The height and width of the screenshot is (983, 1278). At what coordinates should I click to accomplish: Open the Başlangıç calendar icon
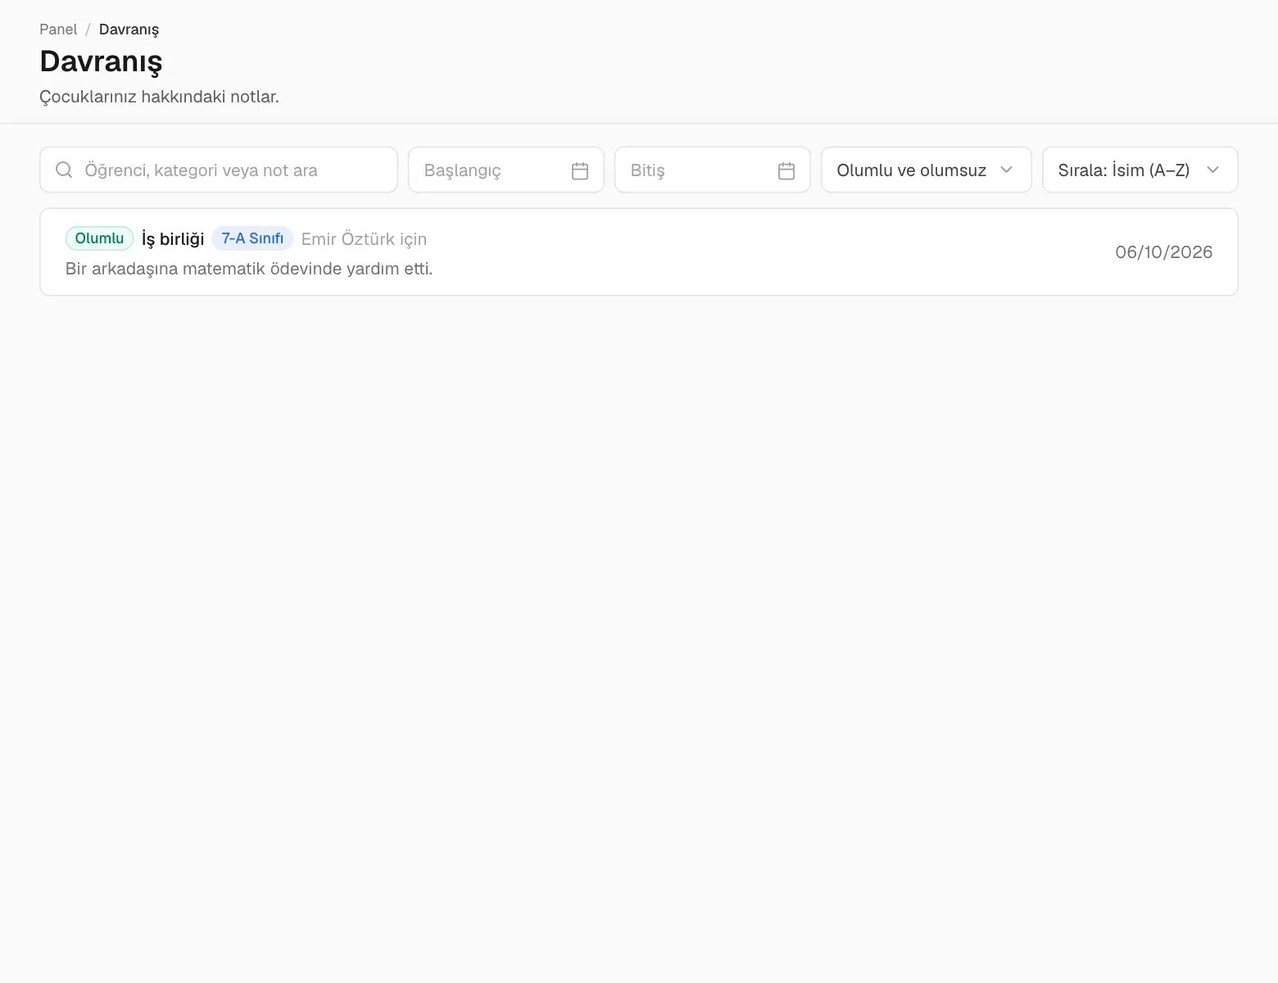580,170
